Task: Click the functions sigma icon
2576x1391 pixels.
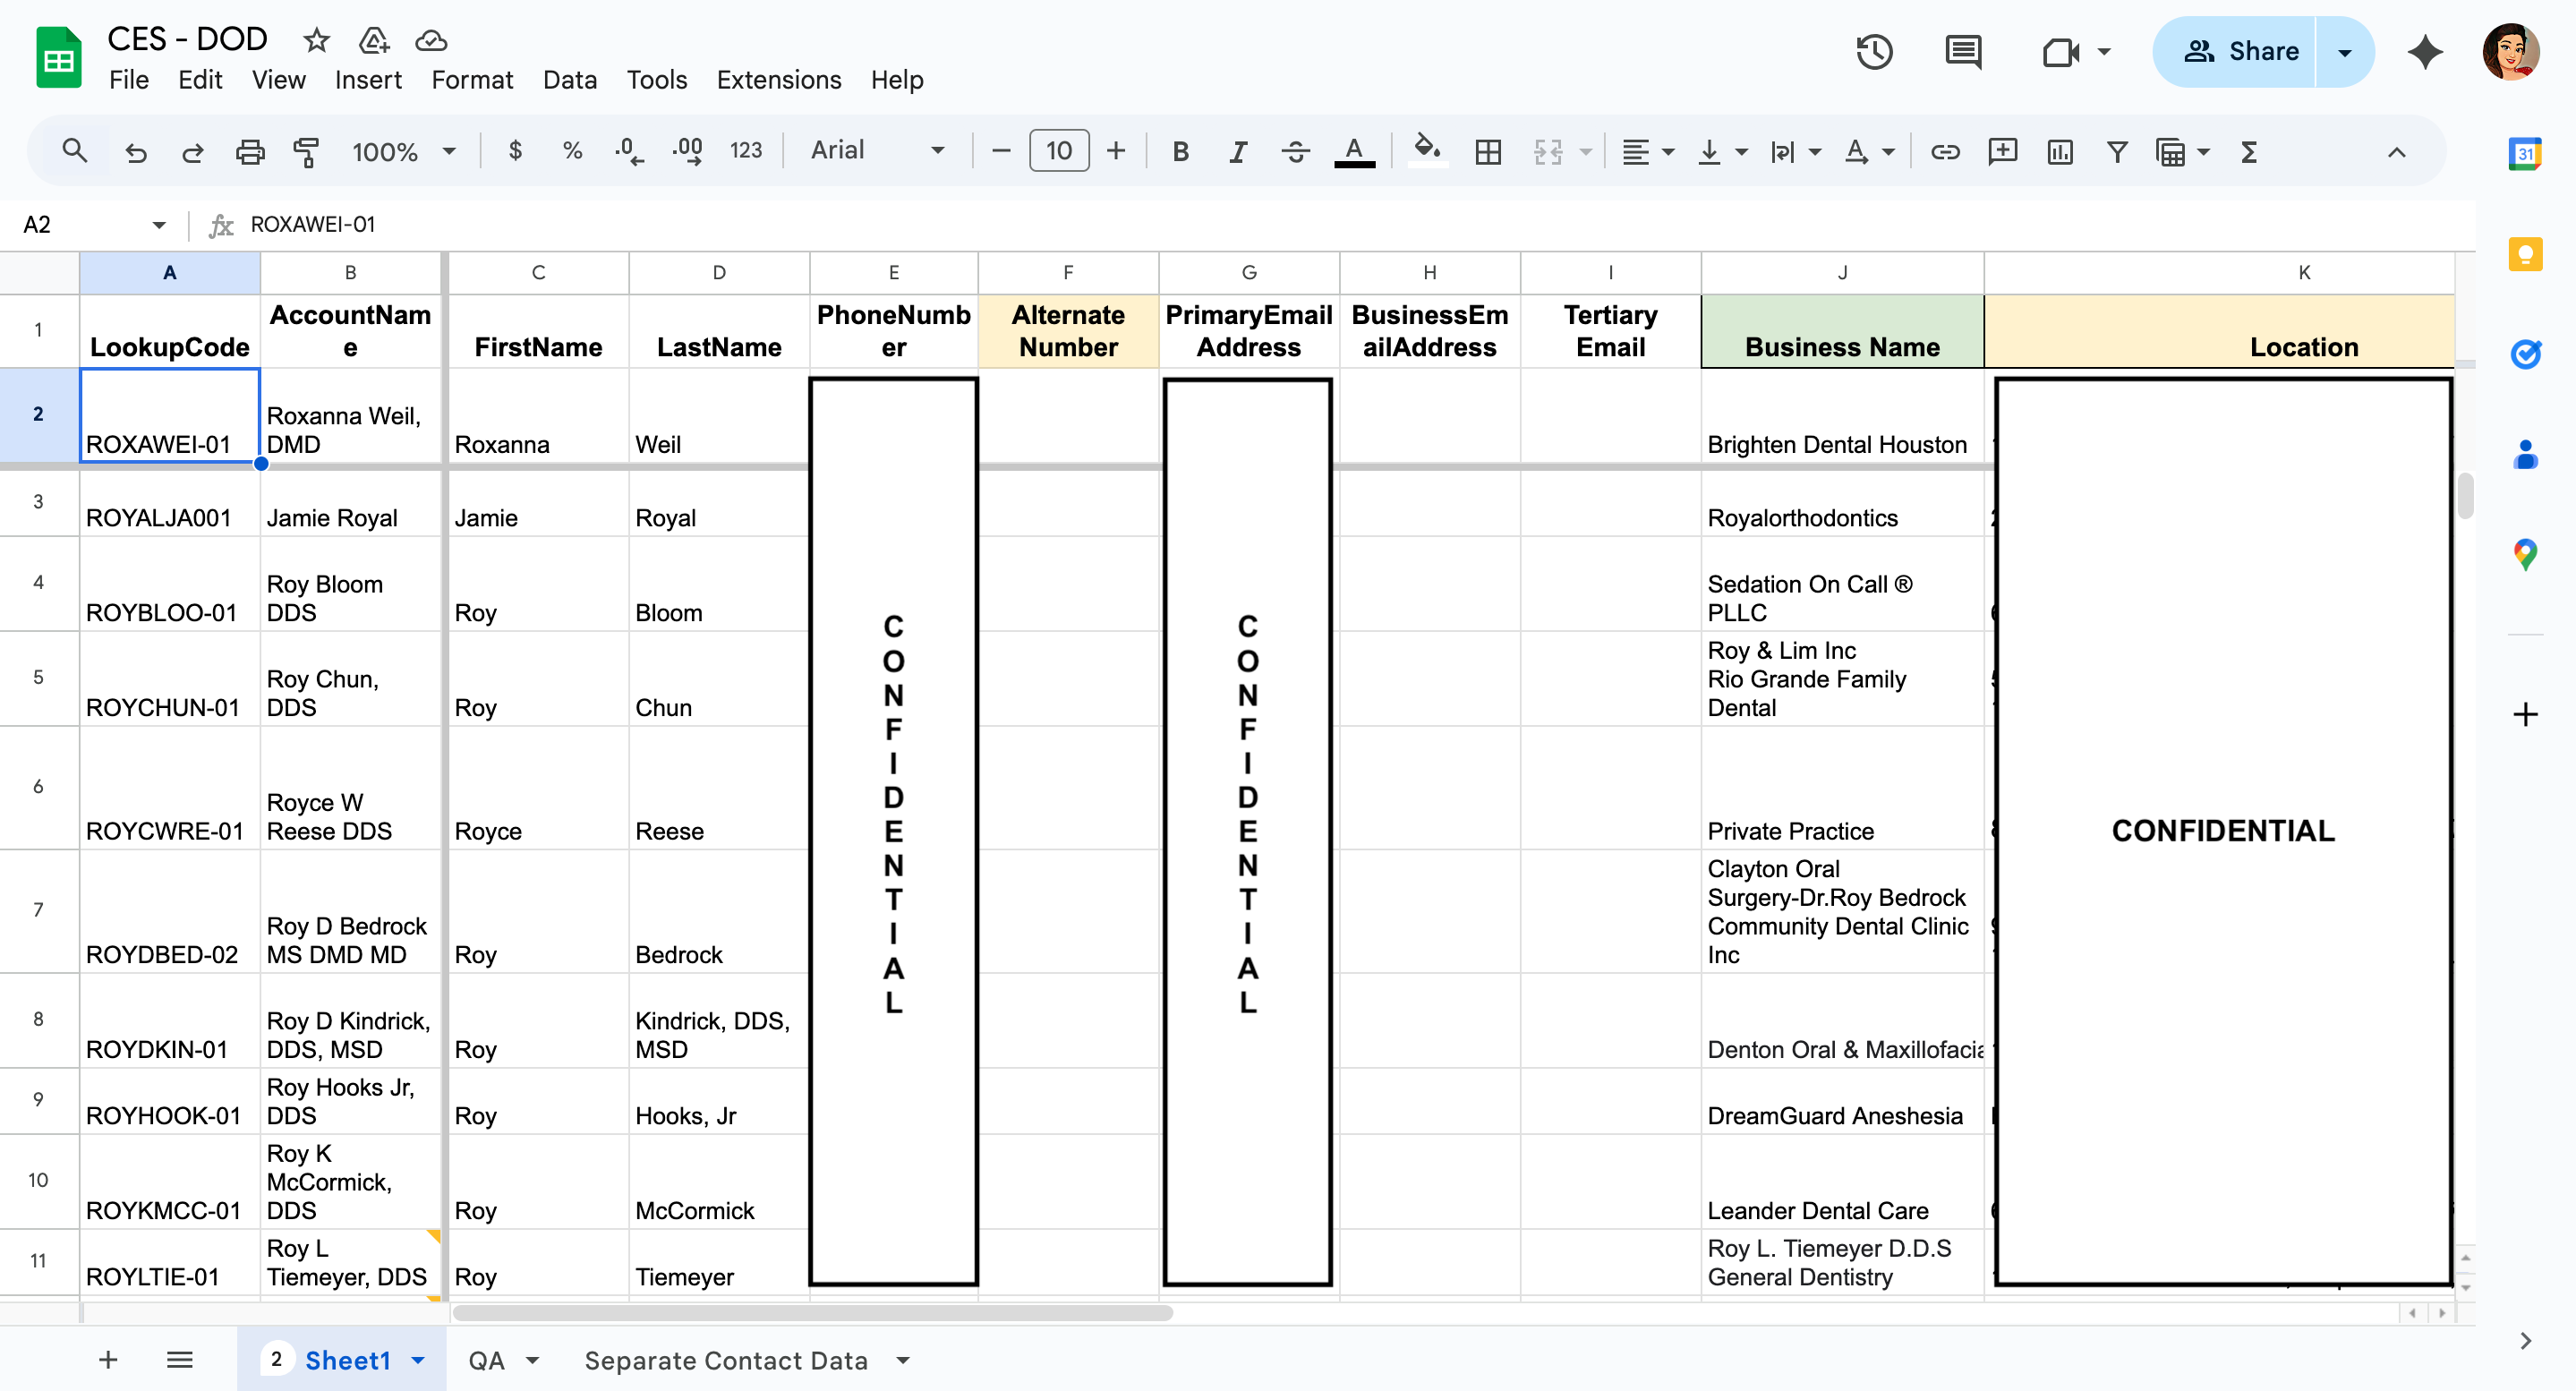Action: [x=2249, y=152]
